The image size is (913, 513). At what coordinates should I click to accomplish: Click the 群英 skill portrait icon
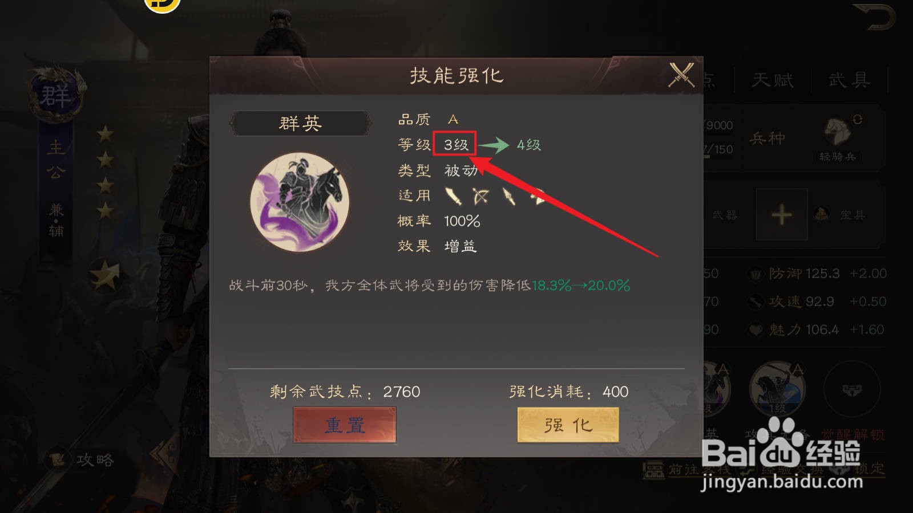pos(300,202)
